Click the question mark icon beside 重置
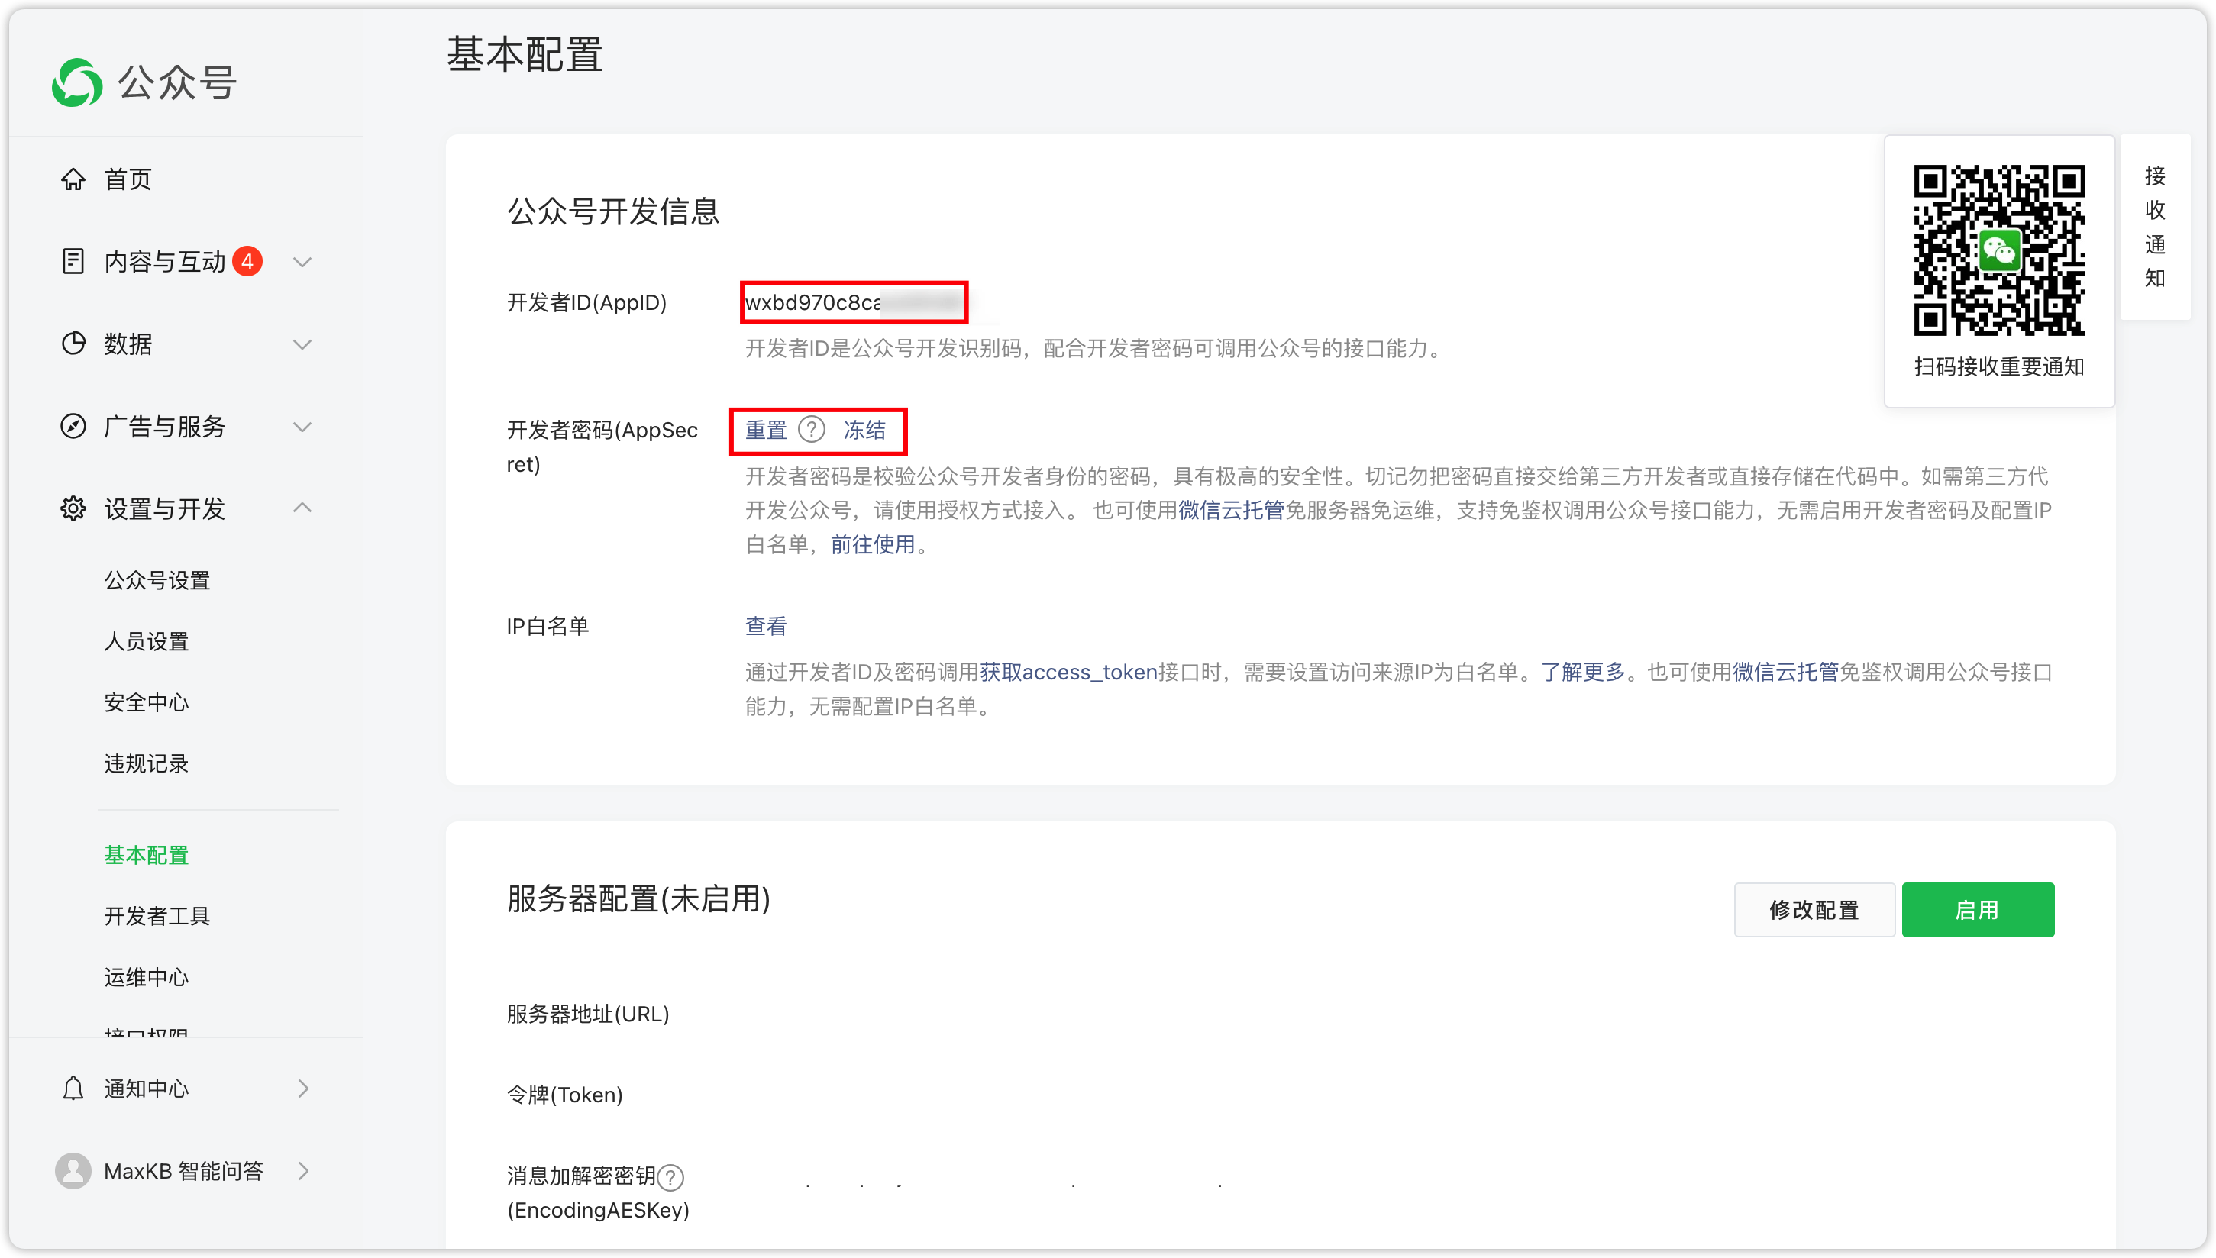Viewport: 2216px width, 1258px height. (x=812, y=430)
